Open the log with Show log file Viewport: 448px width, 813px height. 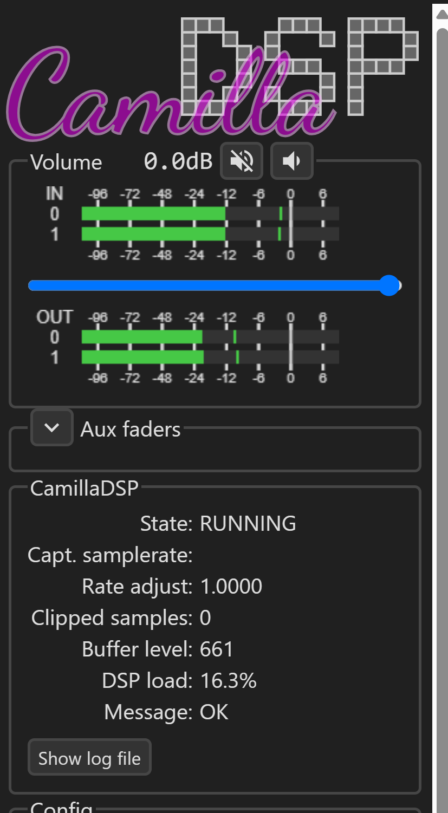(89, 758)
